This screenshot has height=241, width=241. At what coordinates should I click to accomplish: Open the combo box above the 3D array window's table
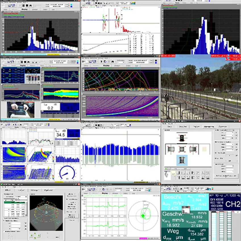20,197
